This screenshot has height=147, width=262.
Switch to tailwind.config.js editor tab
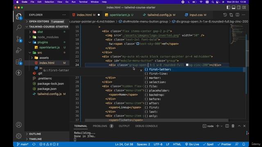pyautogui.click(x=160, y=15)
